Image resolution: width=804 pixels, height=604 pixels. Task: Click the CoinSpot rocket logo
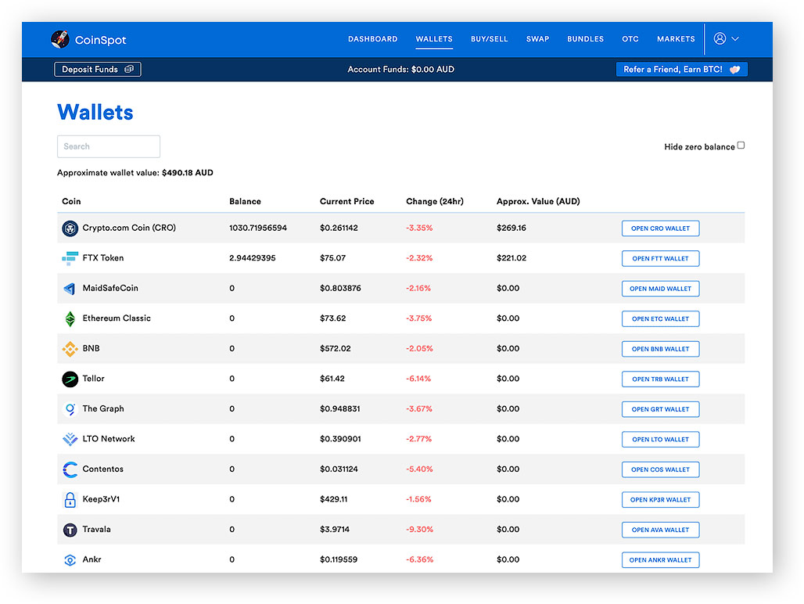[x=60, y=39]
